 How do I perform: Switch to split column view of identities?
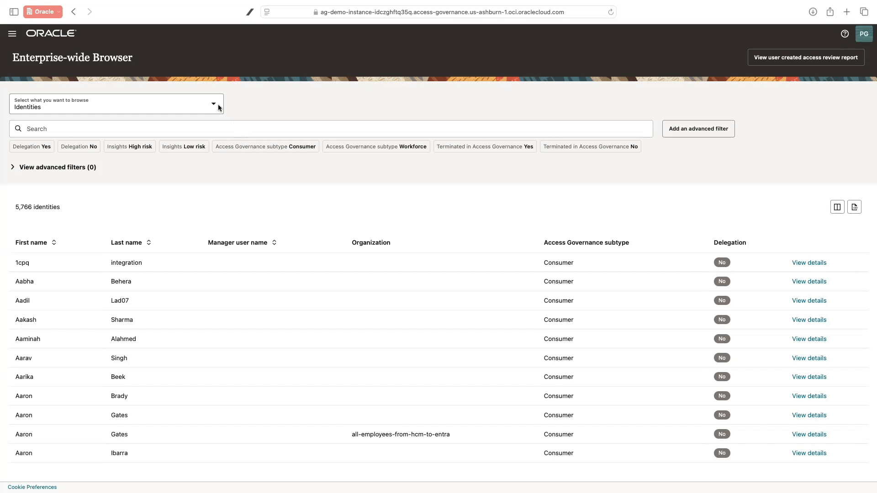837,207
